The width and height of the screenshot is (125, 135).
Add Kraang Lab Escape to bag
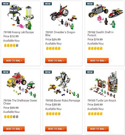point(14,60)
